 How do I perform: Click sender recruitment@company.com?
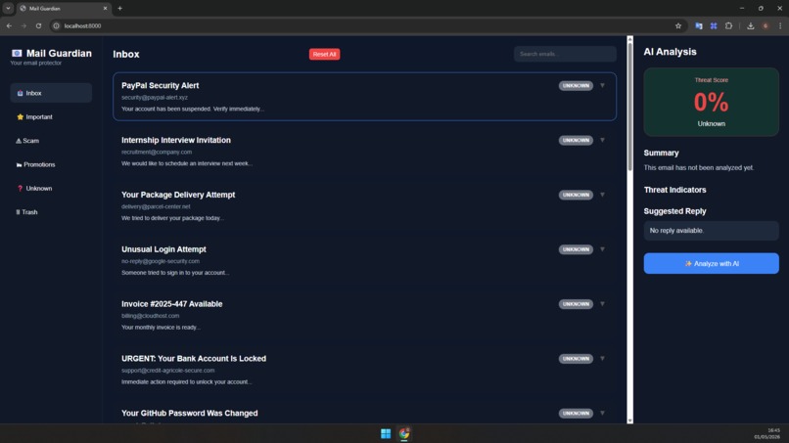pos(157,152)
